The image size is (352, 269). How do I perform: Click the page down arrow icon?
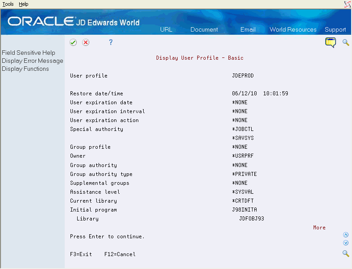346,243
